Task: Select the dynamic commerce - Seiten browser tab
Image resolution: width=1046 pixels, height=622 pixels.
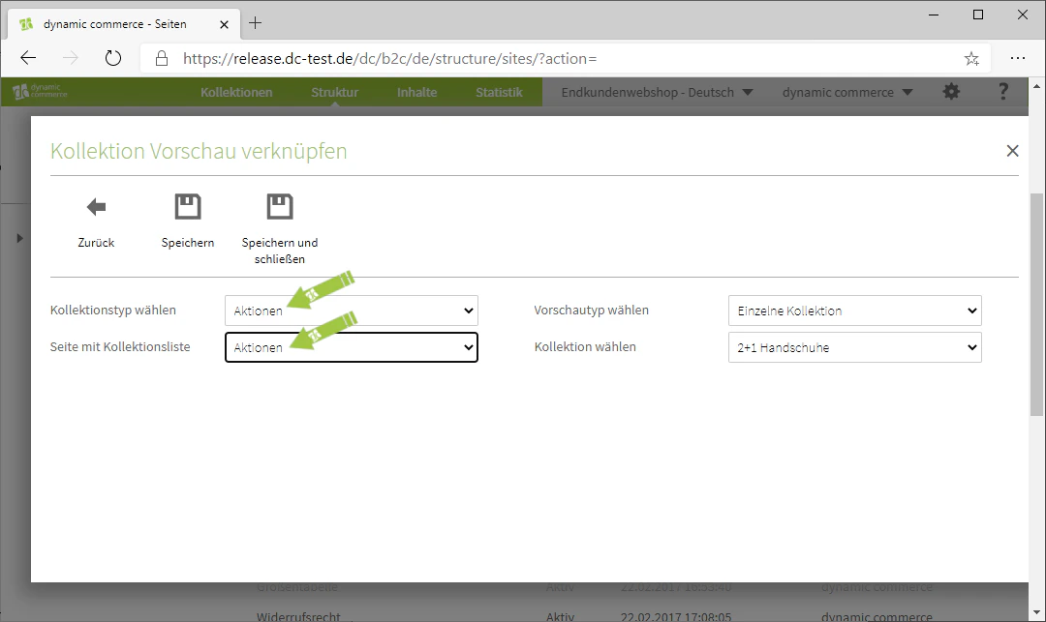Action: tap(123, 24)
